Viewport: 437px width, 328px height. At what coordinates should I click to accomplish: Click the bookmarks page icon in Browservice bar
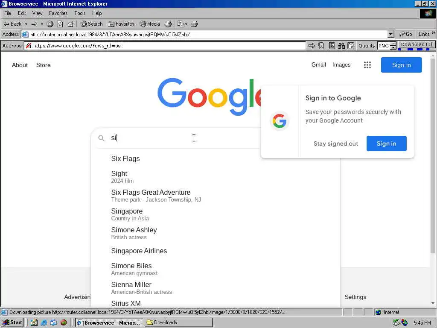[332, 46]
